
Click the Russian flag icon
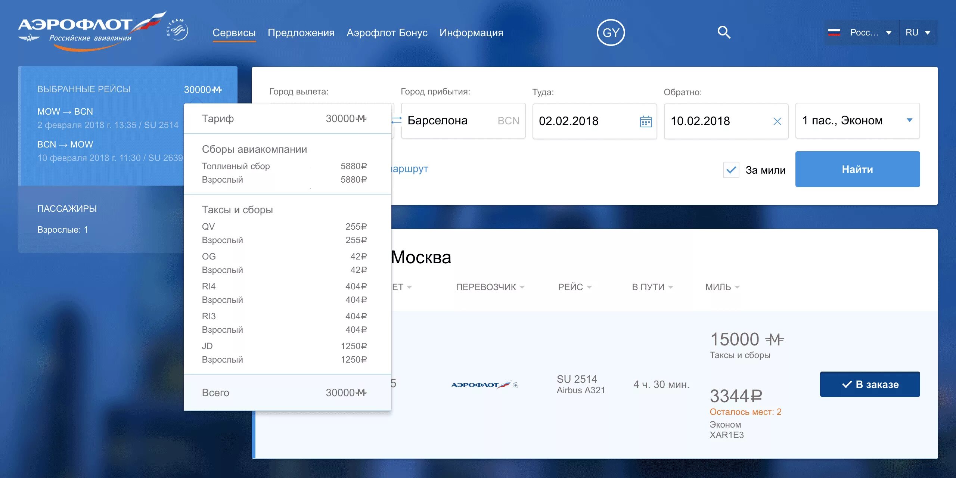click(x=834, y=32)
